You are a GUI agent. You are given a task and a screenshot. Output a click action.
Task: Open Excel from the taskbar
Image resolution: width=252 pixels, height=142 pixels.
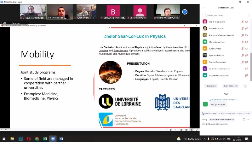[45, 139]
